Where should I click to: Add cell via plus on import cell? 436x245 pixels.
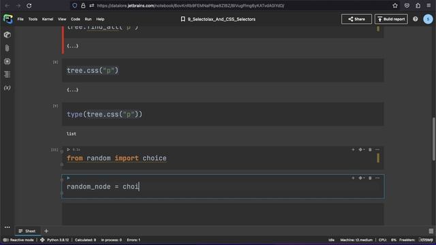click(x=353, y=150)
